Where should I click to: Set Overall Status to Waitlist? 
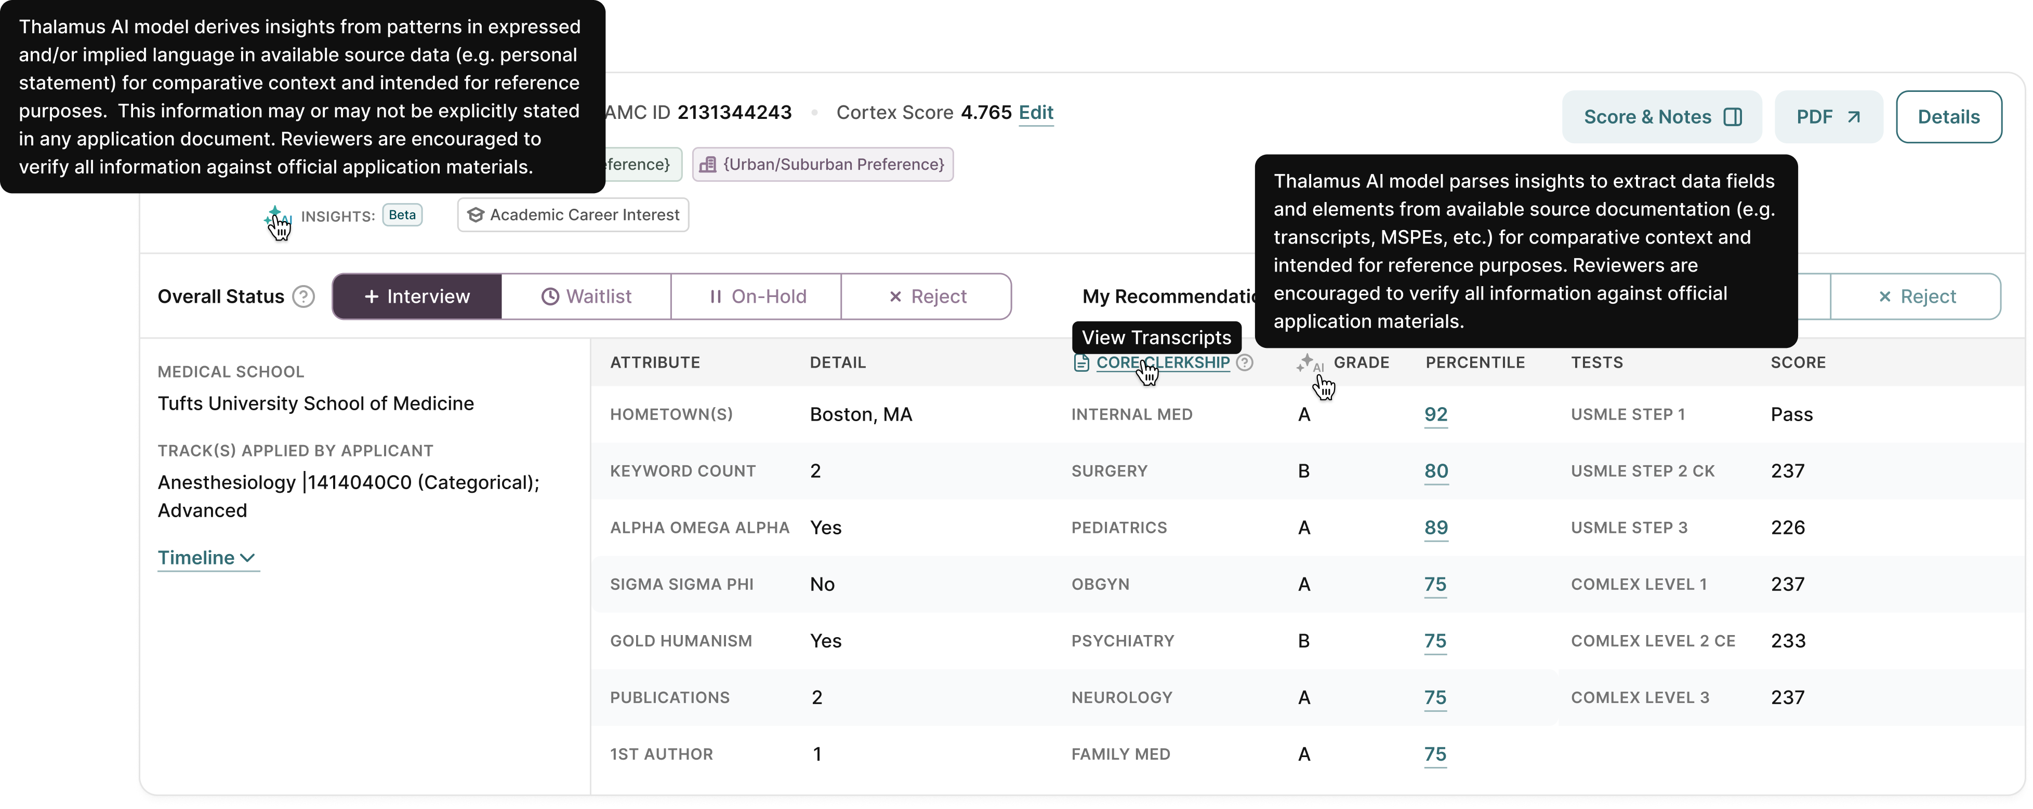pyautogui.click(x=586, y=296)
